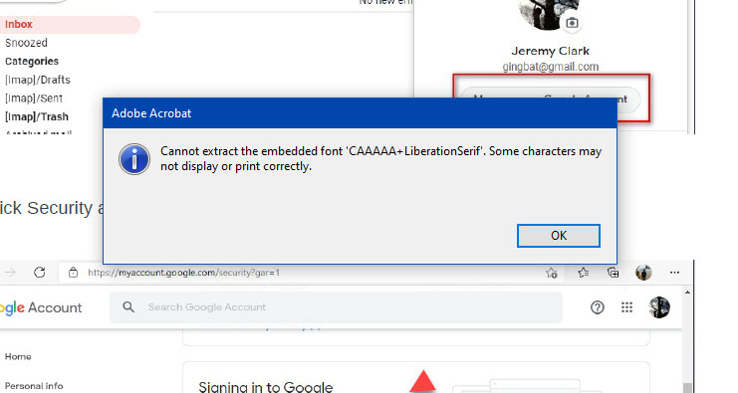This screenshot has width=738, height=393.
Task: Open the Snoozed mail folder
Action: [x=26, y=43]
